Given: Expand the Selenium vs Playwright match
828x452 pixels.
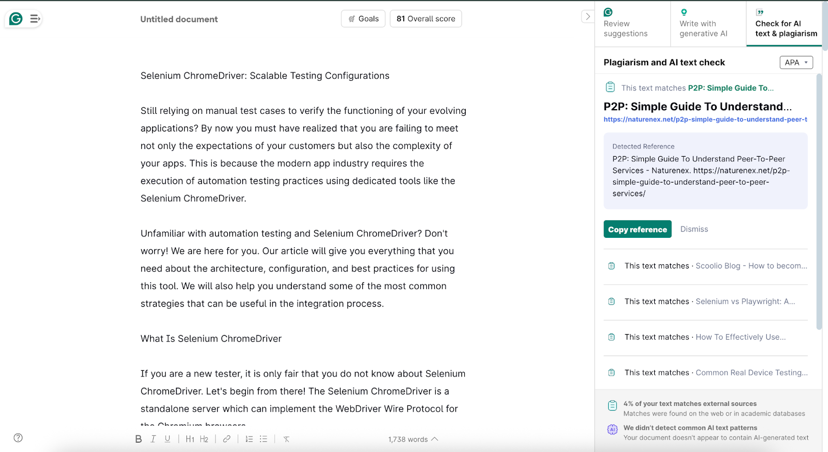Looking at the screenshot, I should [705, 302].
